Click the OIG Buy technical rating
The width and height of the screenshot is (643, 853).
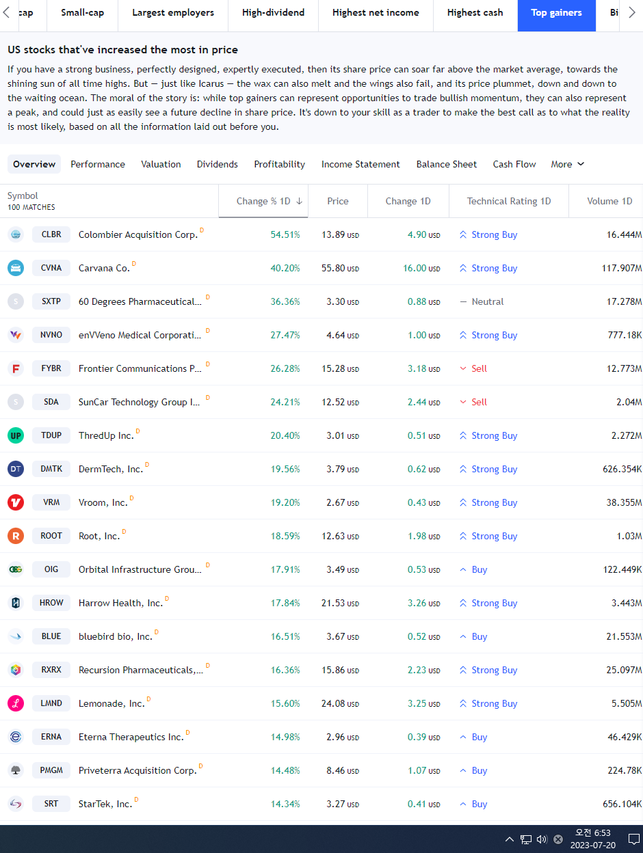(473, 569)
